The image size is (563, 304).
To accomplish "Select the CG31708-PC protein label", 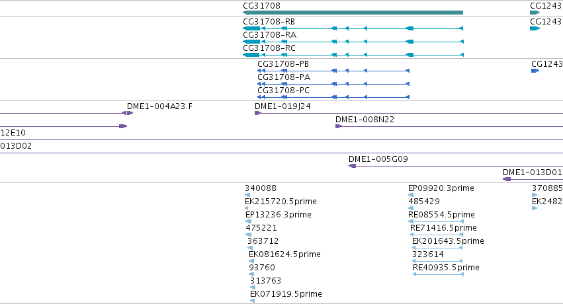I will click(x=283, y=91).
